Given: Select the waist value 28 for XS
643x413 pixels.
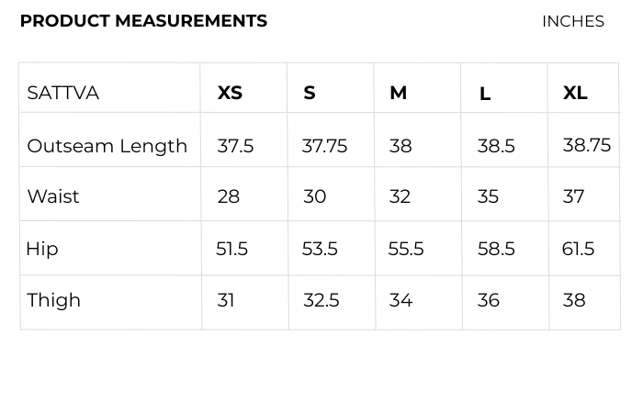Looking at the screenshot, I should click(229, 196).
